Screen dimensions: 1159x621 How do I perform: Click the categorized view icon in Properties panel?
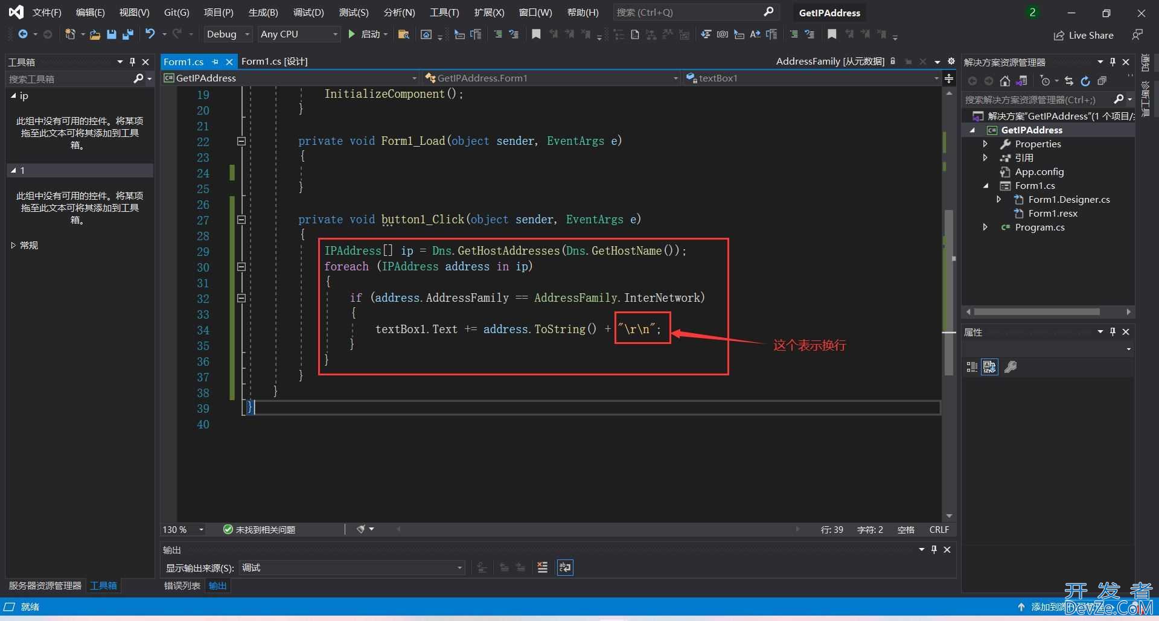pyautogui.click(x=972, y=367)
